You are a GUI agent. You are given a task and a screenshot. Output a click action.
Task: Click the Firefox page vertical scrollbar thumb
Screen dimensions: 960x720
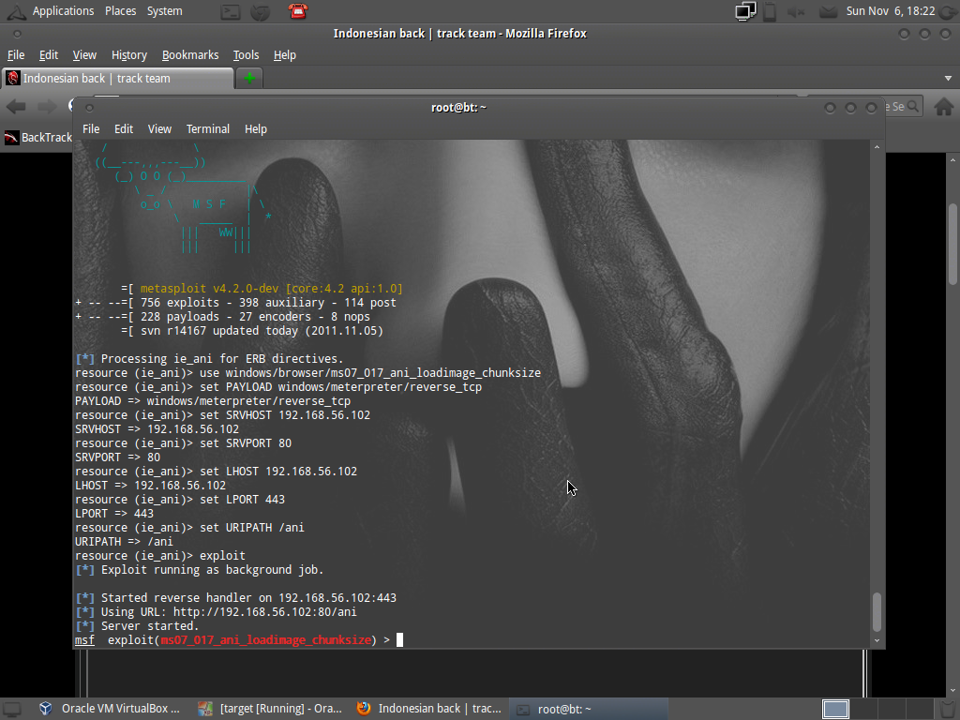point(952,244)
